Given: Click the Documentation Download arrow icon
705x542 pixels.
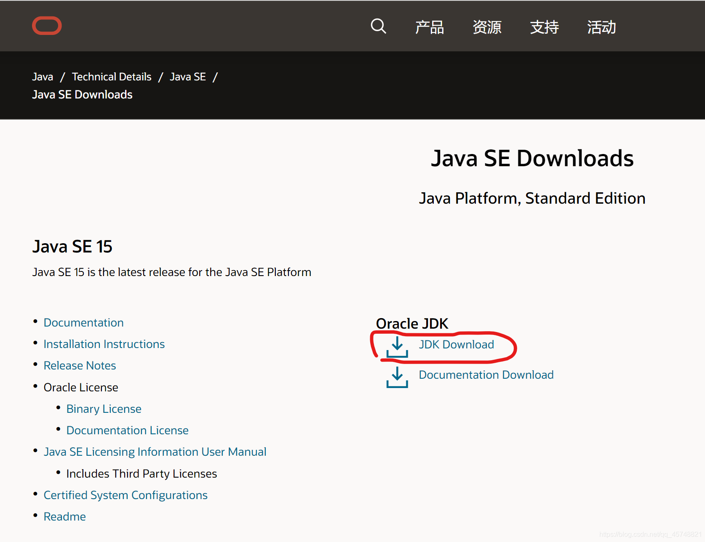Looking at the screenshot, I should pos(397,377).
